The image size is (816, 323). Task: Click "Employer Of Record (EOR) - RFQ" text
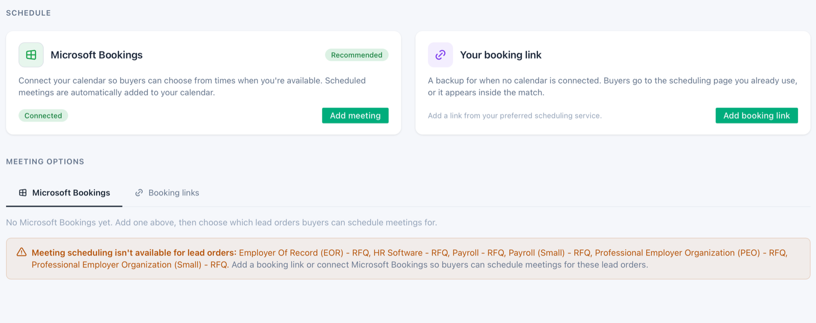point(304,253)
